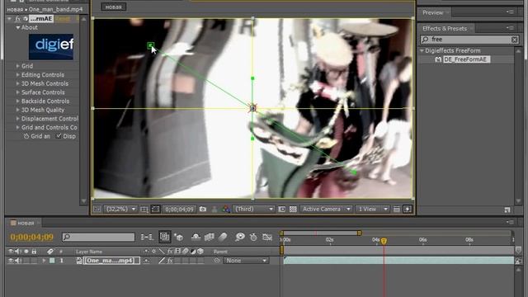This screenshot has height=297, width=528.
Task: Switch to the Preview panel tab
Action: pyautogui.click(x=432, y=13)
